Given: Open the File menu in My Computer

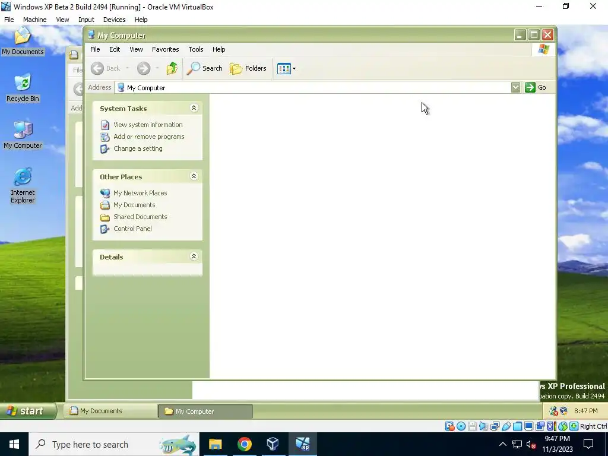Looking at the screenshot, I should point(95,49).
